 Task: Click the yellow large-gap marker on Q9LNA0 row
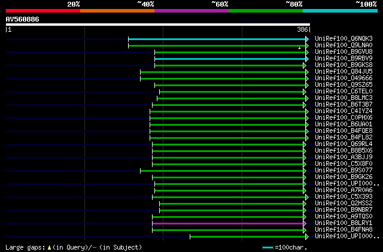point(299,48)
